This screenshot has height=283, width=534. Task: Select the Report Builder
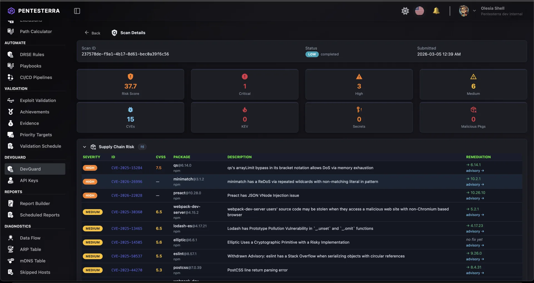(x=35, y=203)
